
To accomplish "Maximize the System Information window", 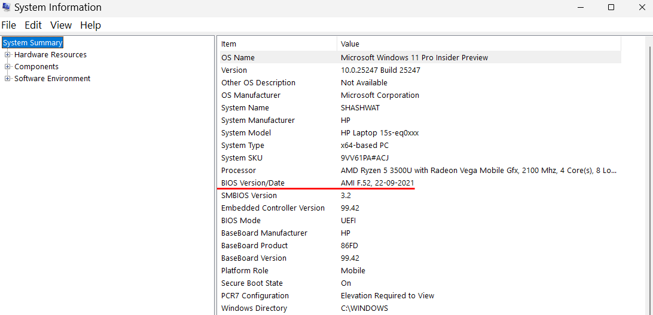I will [x=611, y=7].
